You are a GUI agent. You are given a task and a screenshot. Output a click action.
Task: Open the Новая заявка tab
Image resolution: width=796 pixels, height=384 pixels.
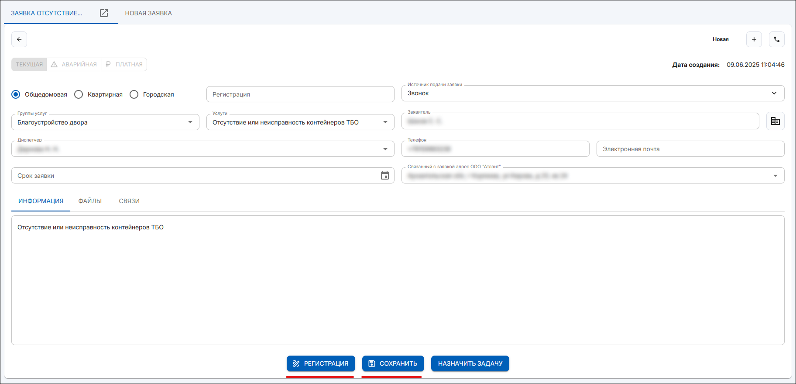point(148,13)
